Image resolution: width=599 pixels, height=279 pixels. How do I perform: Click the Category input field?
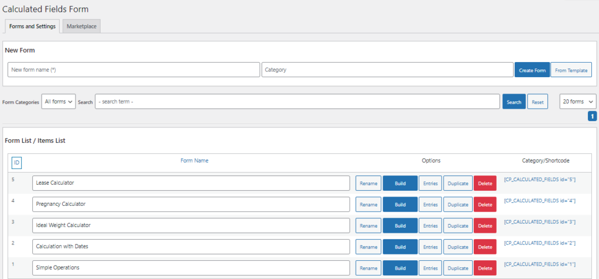387,70
